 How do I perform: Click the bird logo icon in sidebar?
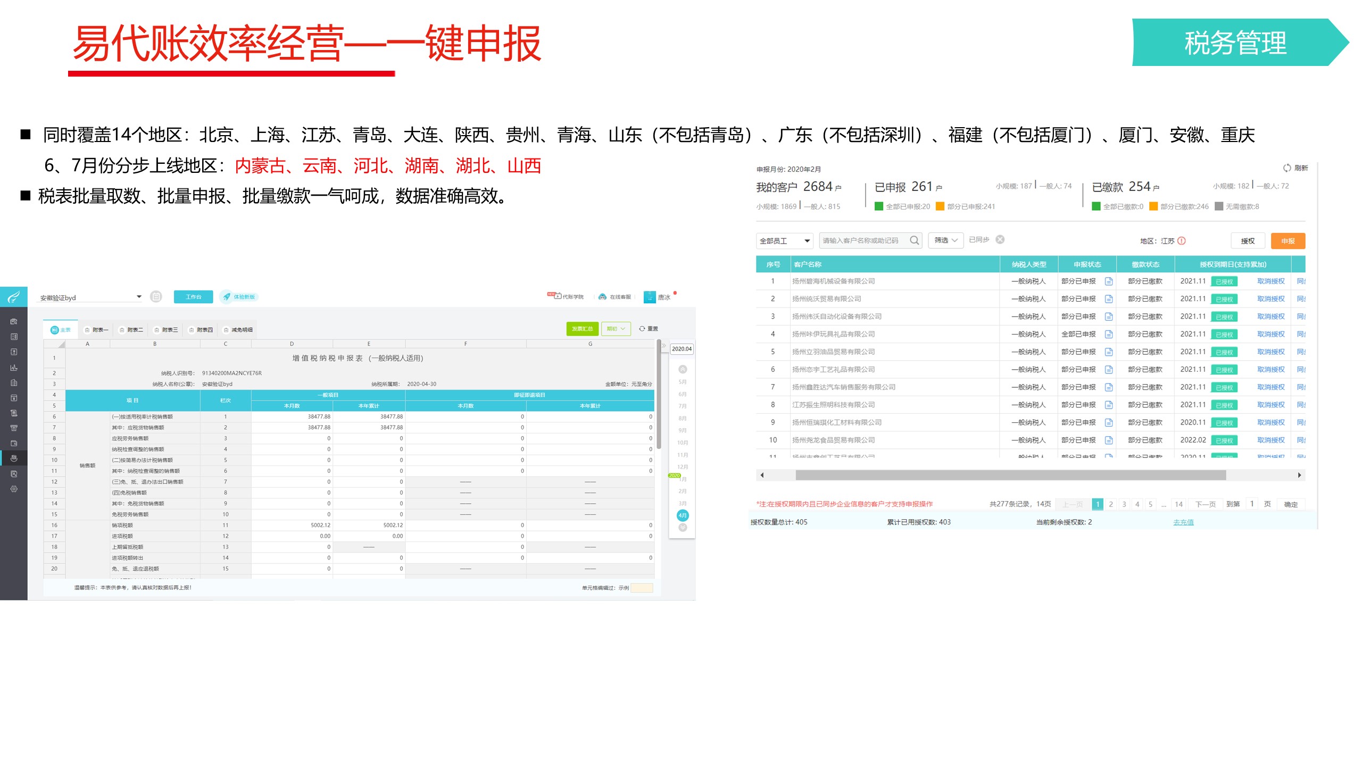[x=14, y=297]
